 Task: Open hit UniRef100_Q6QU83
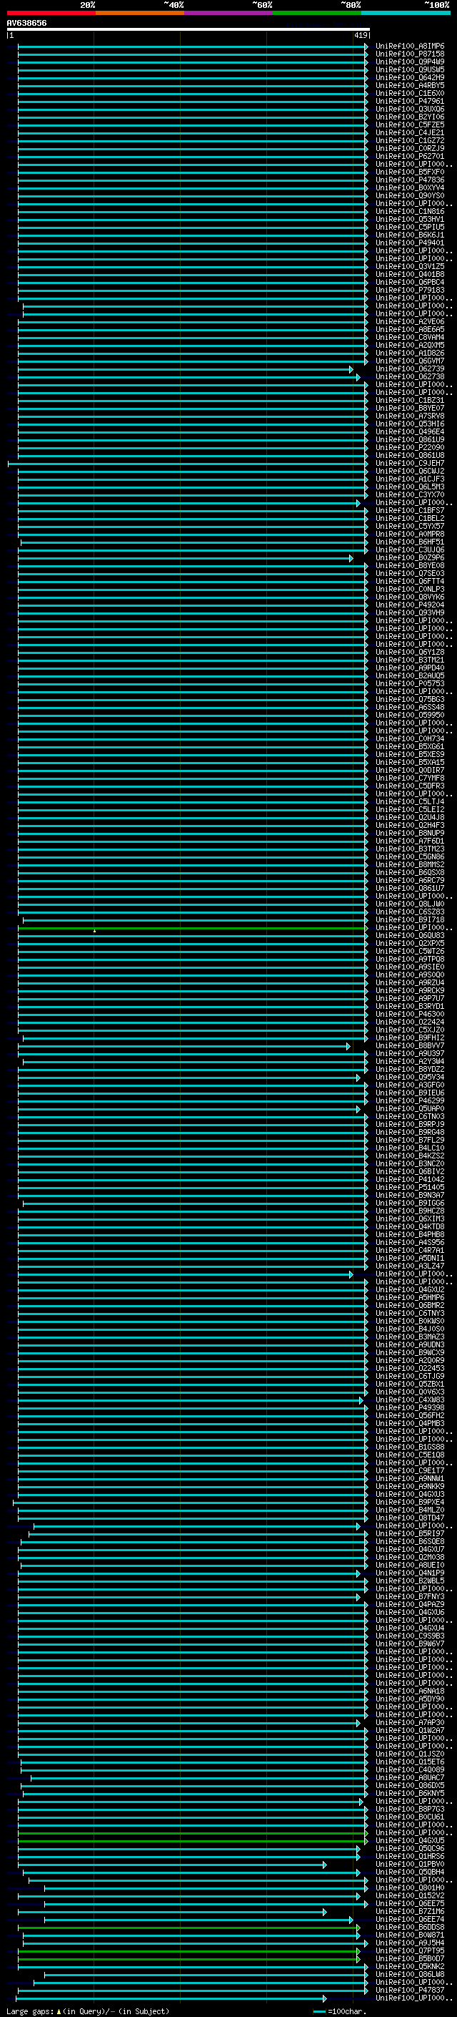410,936
